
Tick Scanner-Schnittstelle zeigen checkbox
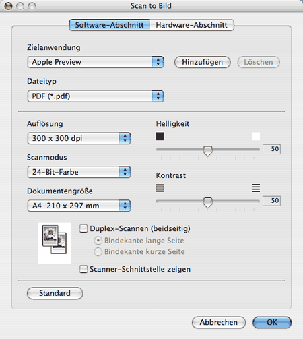pos(83,269)
